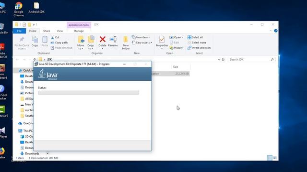Select This PC in the navigation pane

pos(25,130)
